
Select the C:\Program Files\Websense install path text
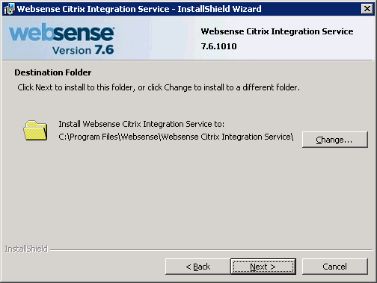(x=176, y=137)
